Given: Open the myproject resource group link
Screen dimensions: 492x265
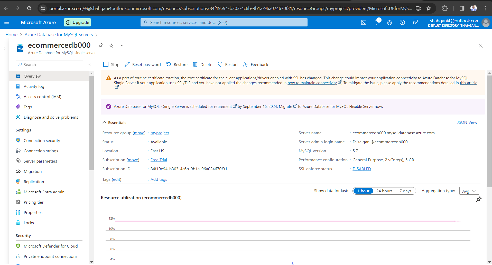Looking at the screenshot, I should pyautogui.click(x=160, y=133).
